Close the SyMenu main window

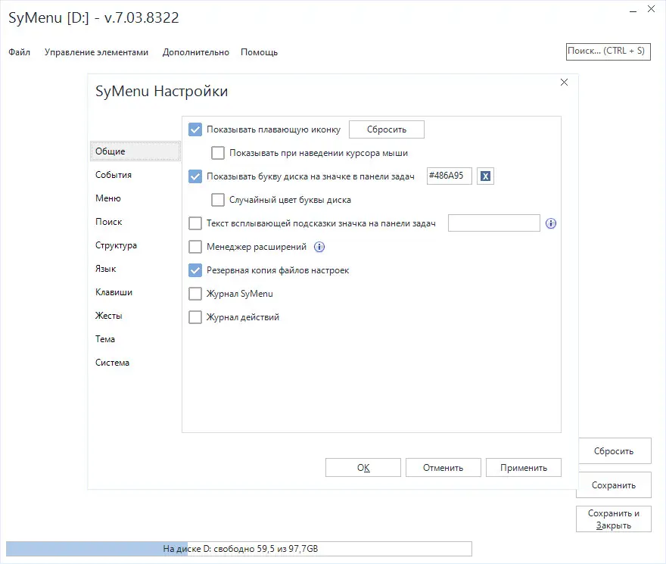click(x=651, y=9)
